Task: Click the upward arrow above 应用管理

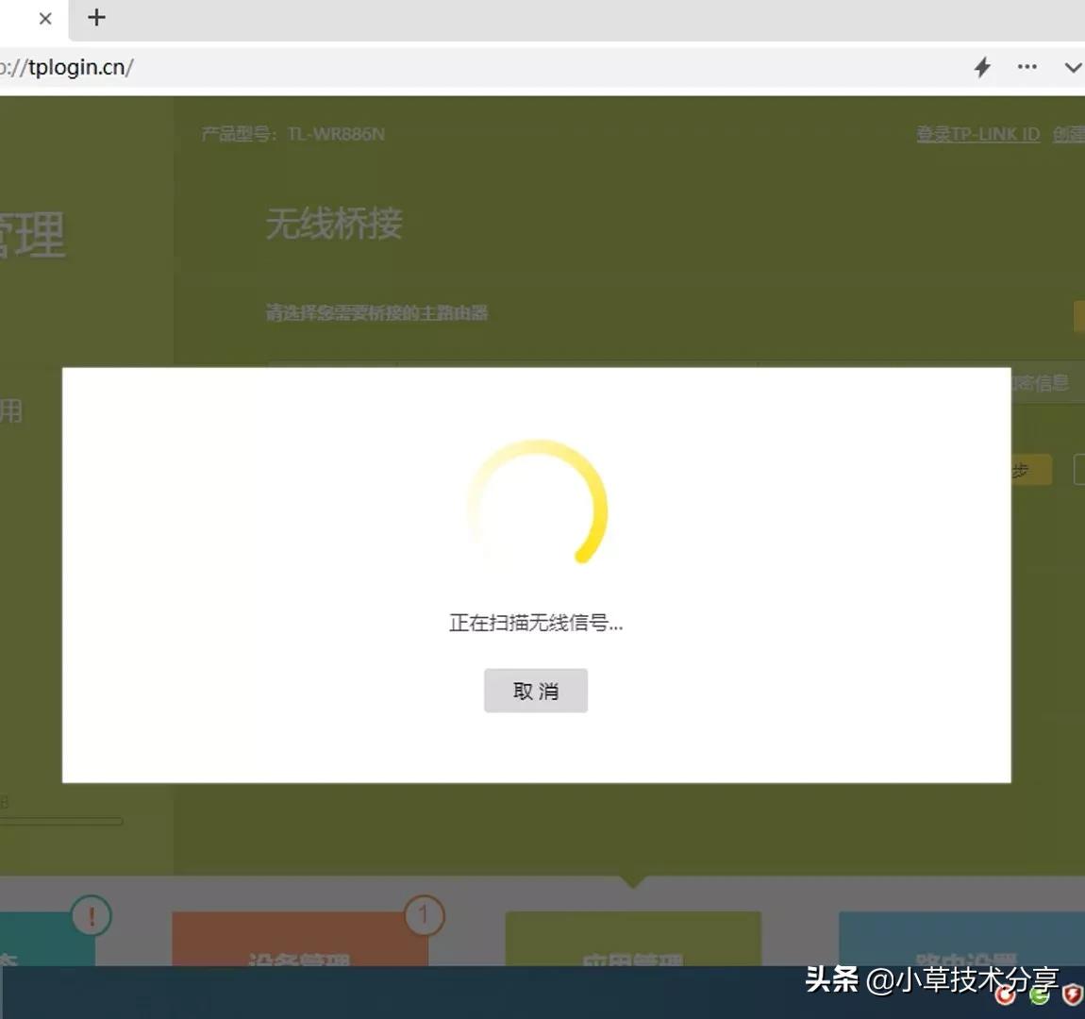Action: (633, 879)
